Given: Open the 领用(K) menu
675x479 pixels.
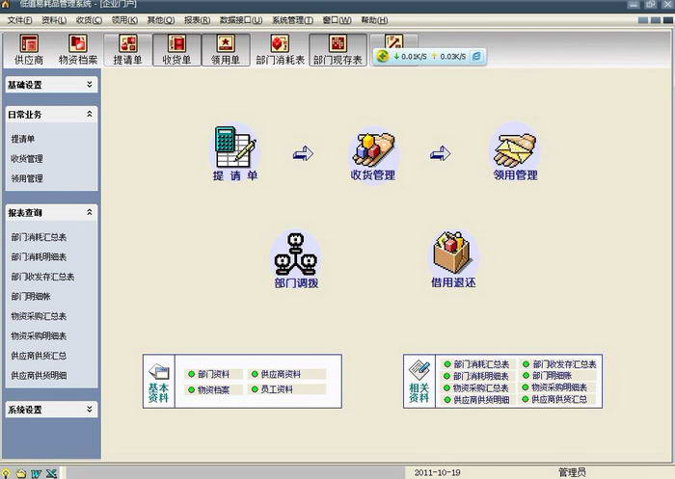Looking at the screenshot, I should pos(124,20).
